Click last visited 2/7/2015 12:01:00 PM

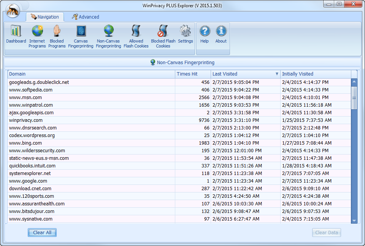coord(237,151)
